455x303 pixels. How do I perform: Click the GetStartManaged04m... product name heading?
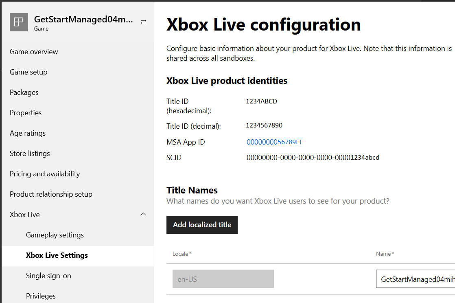pyautogui.click(x=83, y=19)
